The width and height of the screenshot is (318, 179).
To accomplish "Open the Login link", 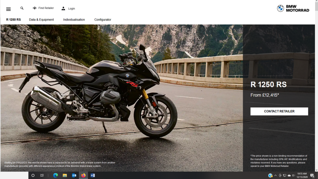I will tap(71, 9).
